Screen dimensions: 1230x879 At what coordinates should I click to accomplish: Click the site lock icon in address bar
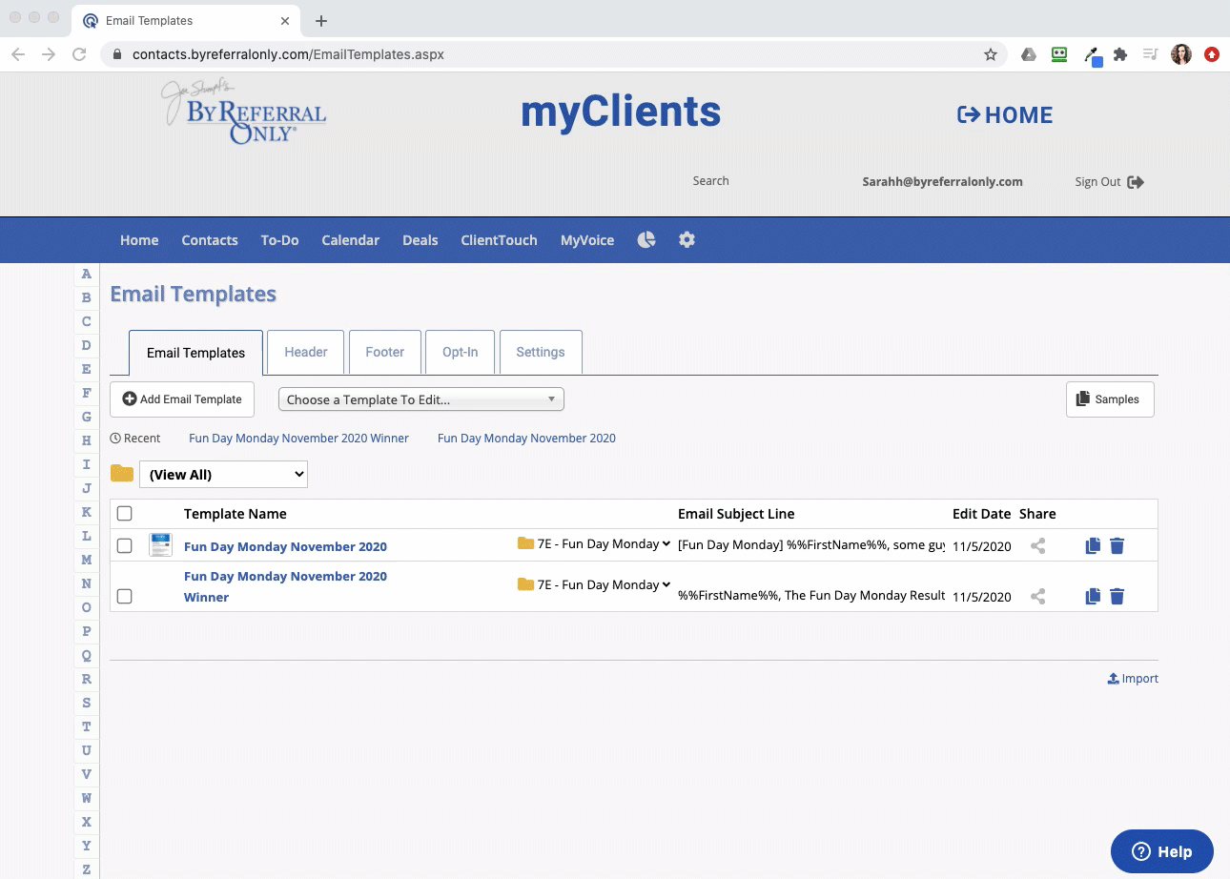[x=117, y=54]
